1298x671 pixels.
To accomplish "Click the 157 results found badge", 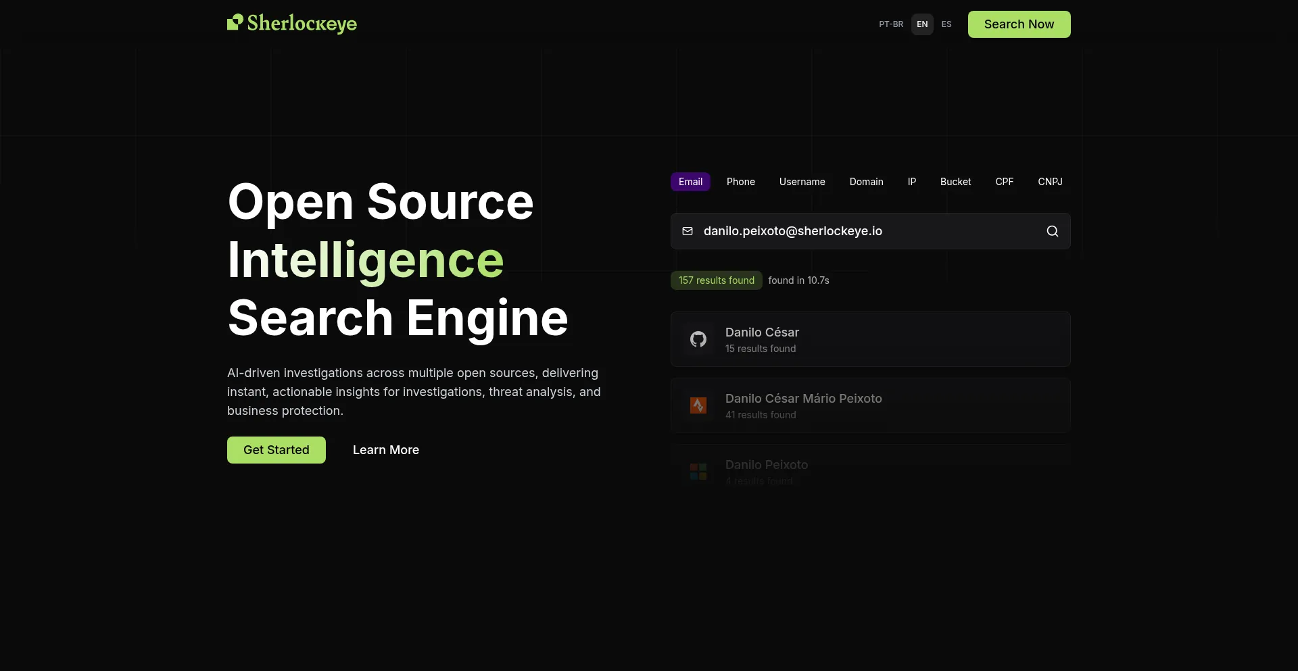I will (717, 280).
